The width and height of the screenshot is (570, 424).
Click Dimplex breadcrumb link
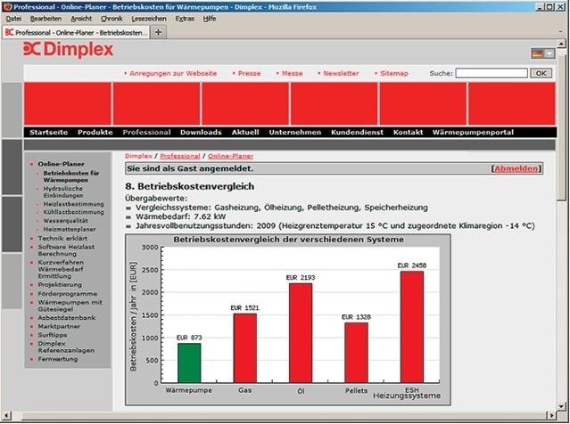138,156
